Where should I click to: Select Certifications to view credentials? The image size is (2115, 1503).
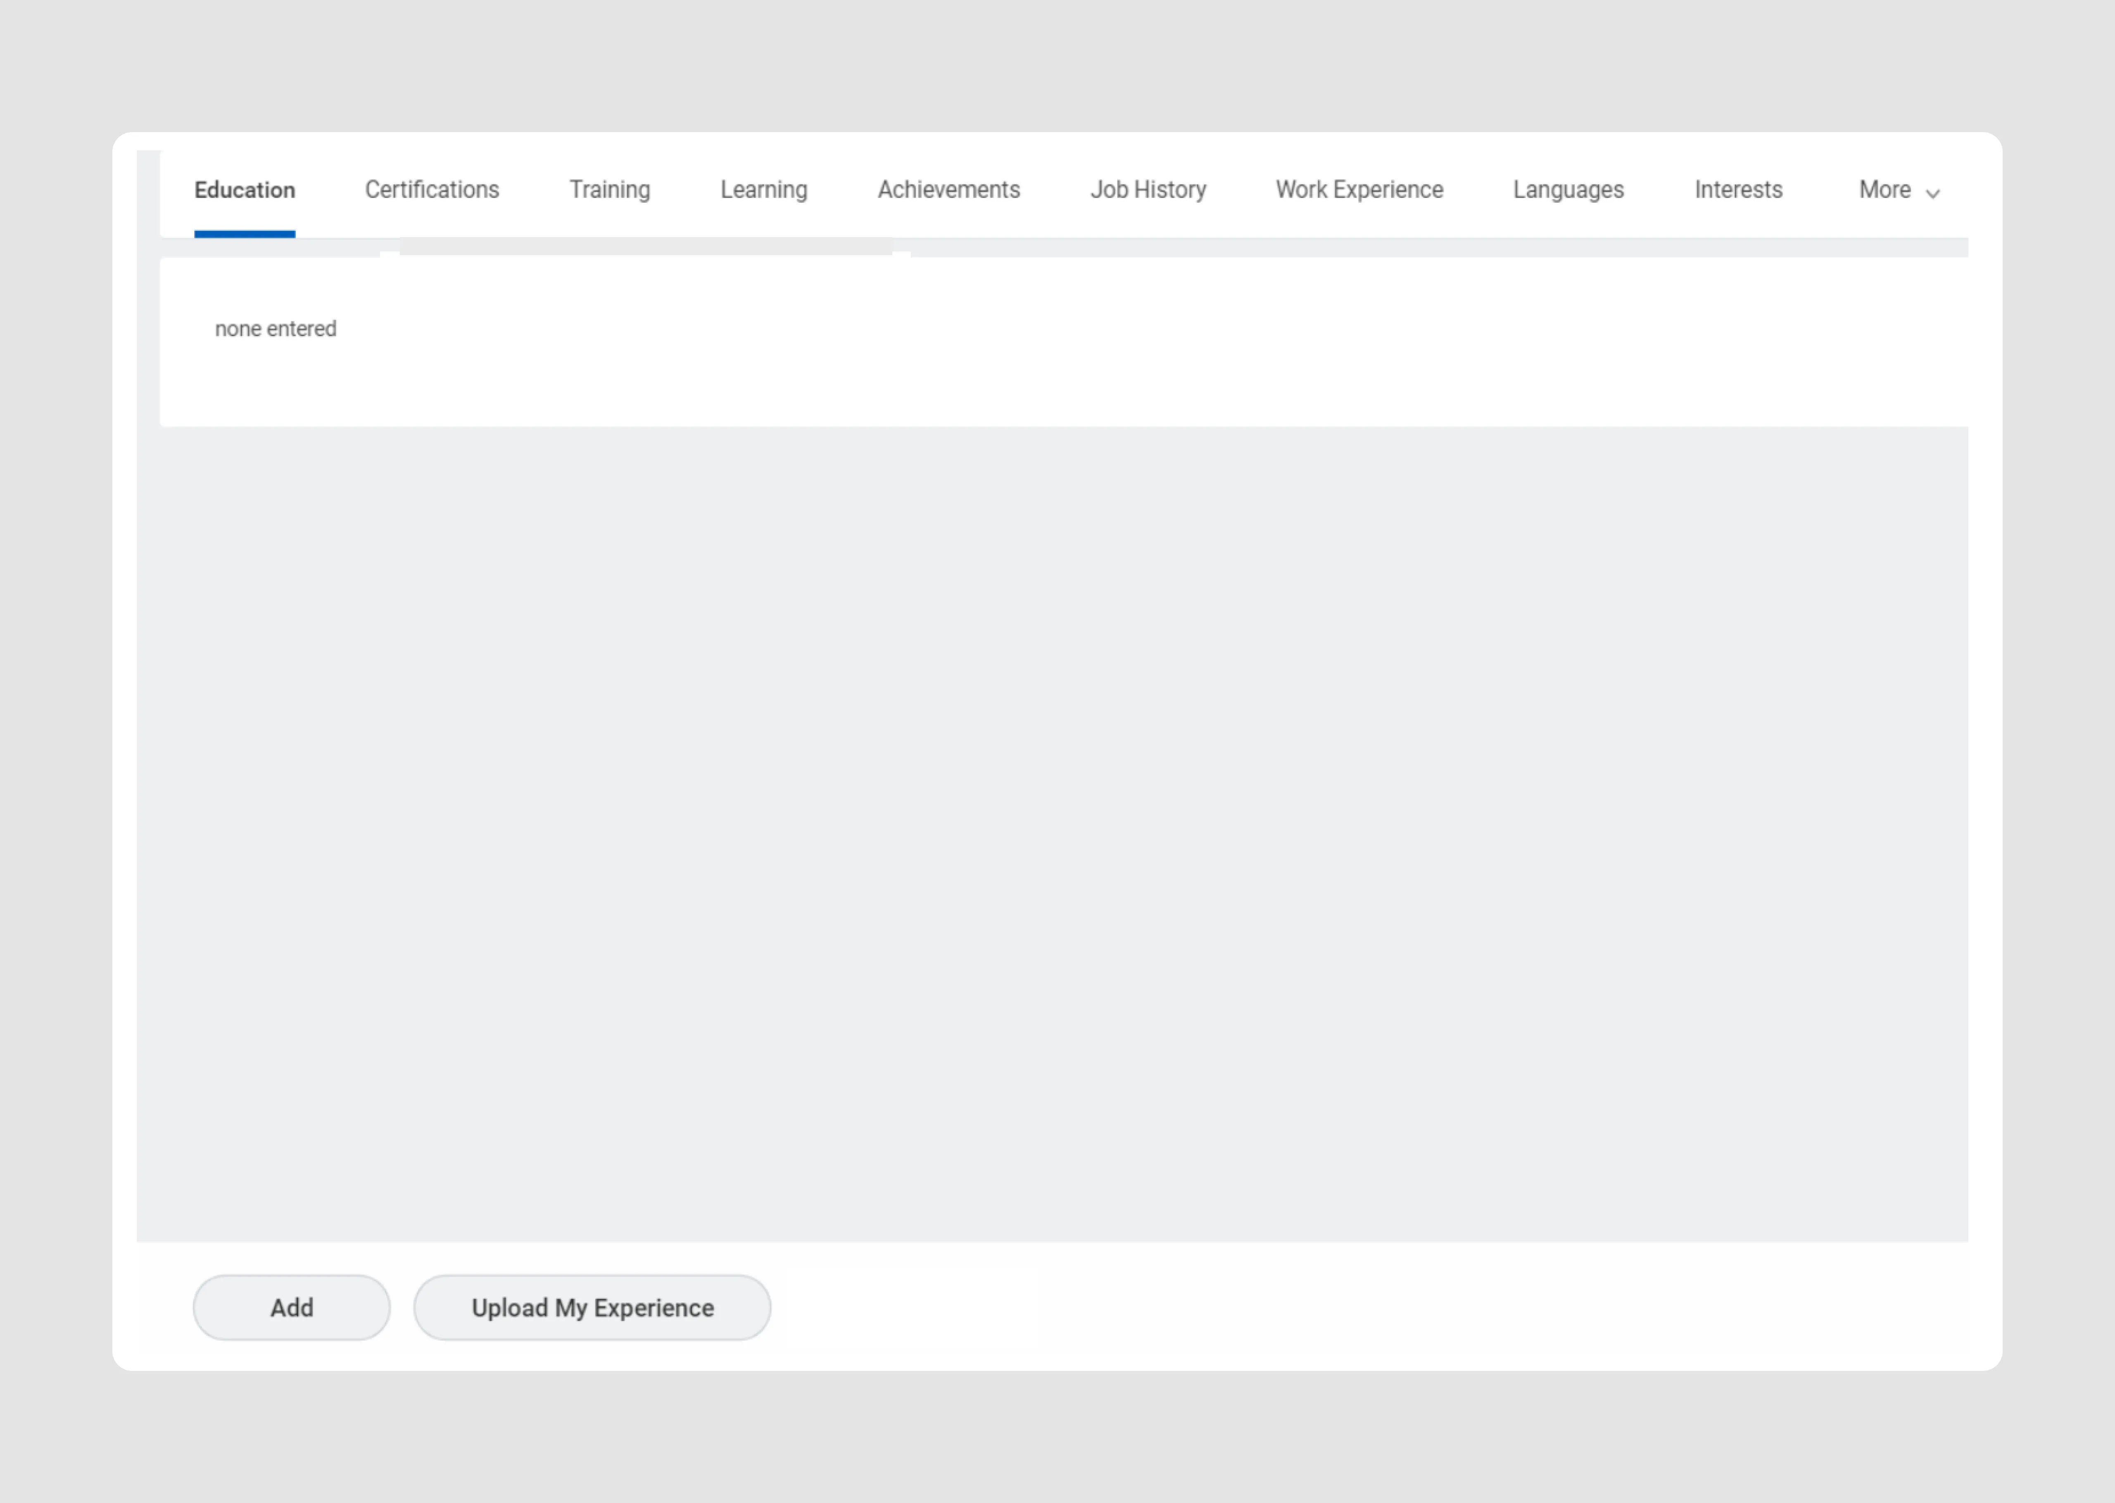[431, 190]
